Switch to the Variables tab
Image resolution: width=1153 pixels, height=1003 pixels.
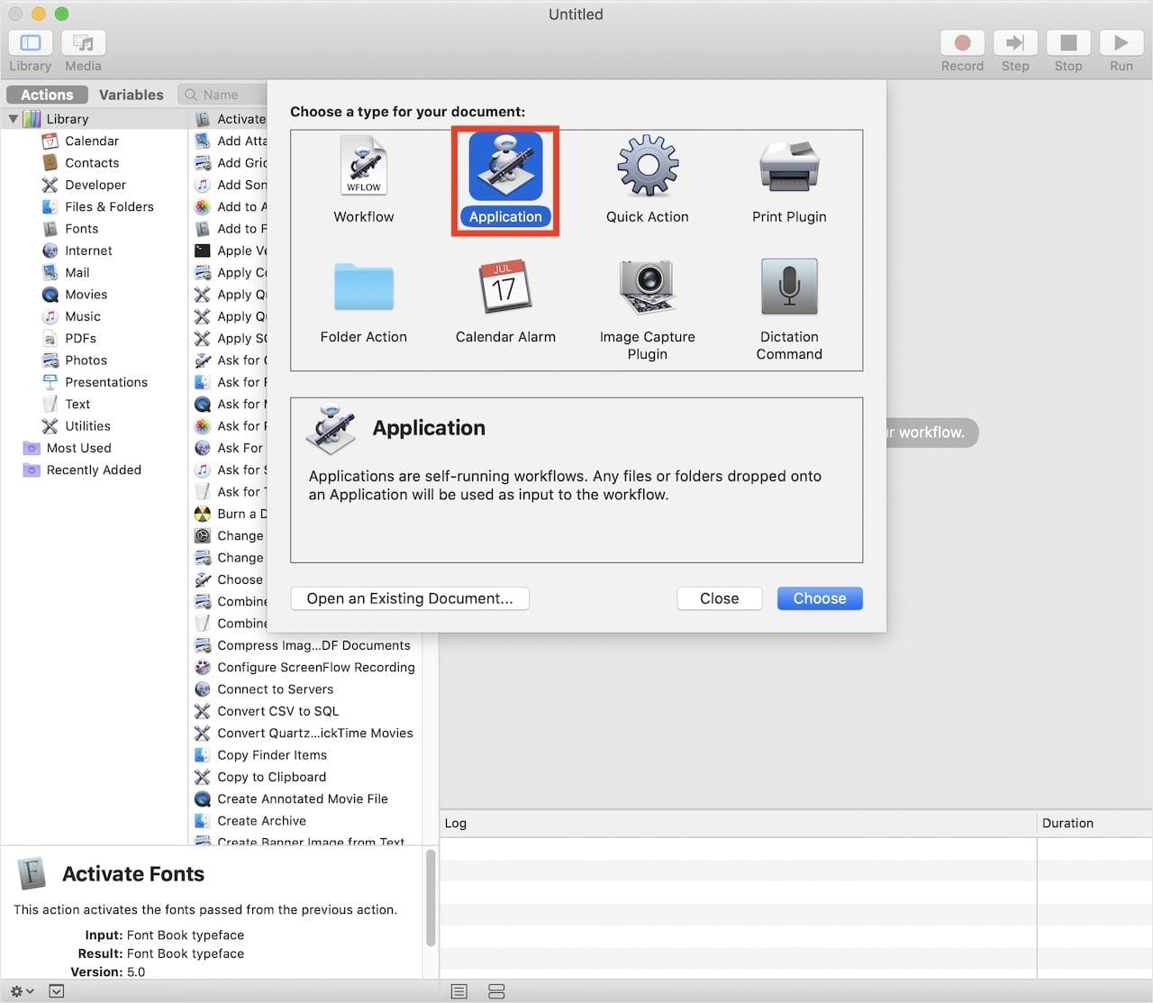click(131, 95)
